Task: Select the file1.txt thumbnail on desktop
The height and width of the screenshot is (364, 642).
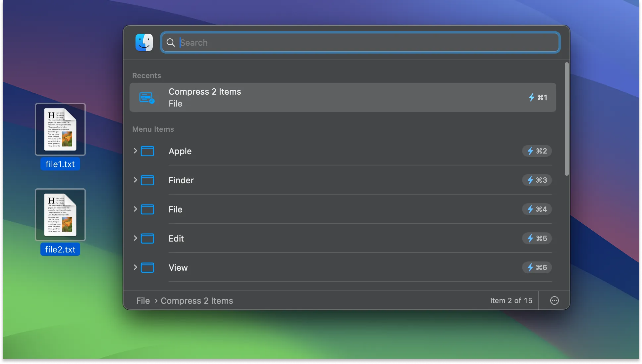Action: coord(60,130)
